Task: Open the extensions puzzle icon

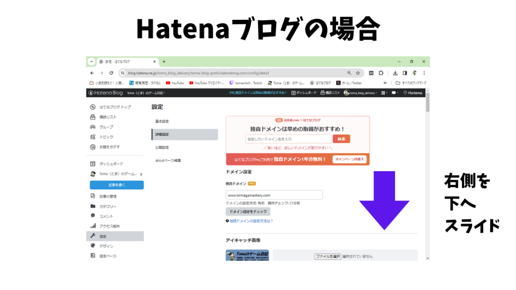Action: click(381, 73)
